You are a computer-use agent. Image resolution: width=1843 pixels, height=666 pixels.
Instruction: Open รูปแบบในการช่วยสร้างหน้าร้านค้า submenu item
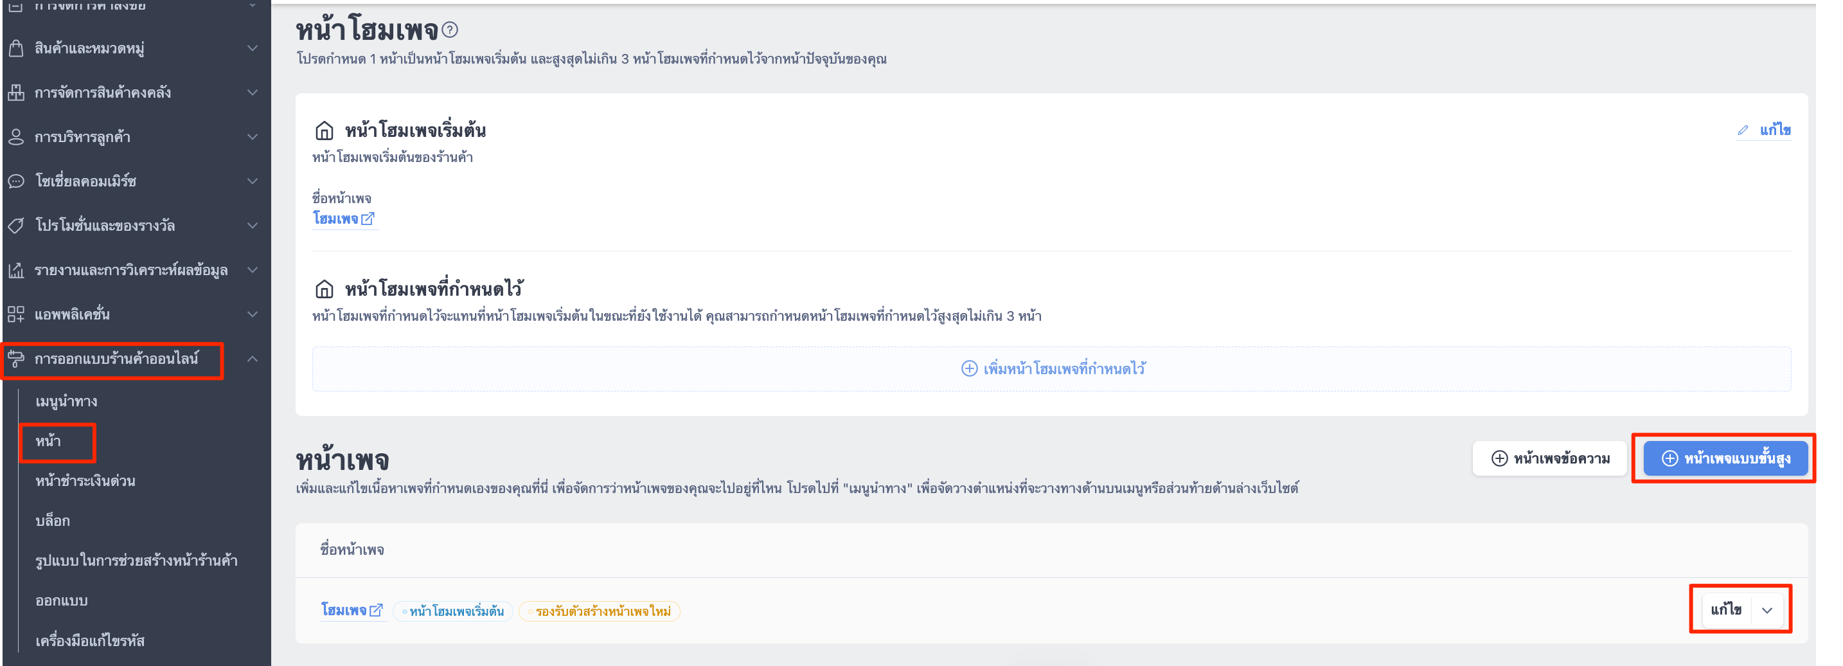pyautogui.click(x=136, y=560)
